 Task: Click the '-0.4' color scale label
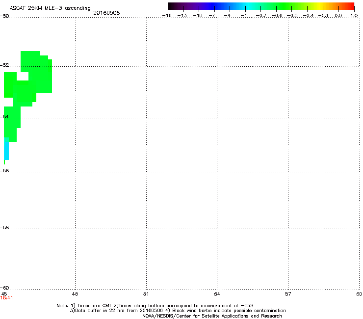pos(309,16)
